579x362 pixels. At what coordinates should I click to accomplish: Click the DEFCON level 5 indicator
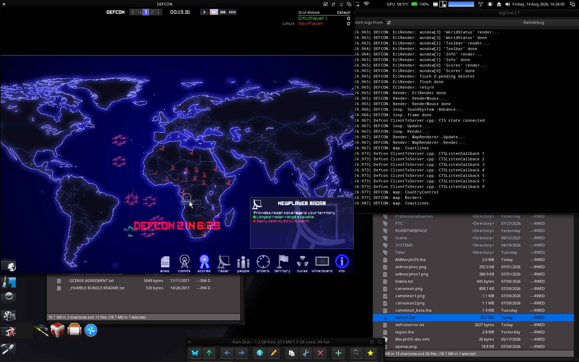(133, 12)
